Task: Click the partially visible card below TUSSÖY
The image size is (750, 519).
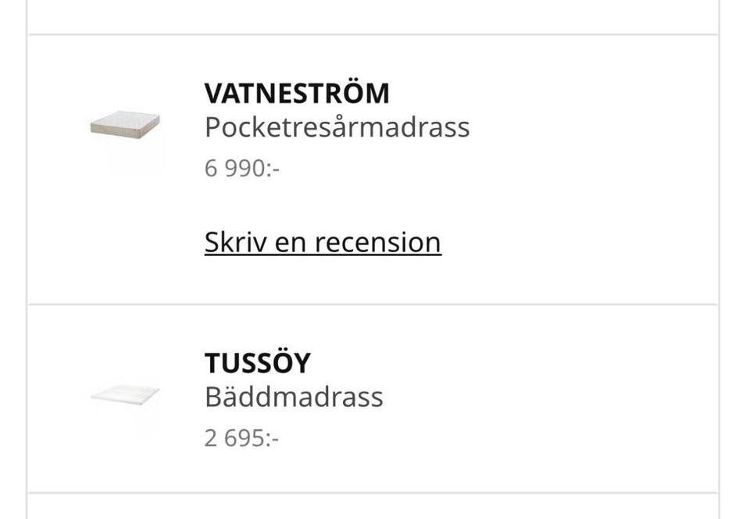Action: click(373, 507)
